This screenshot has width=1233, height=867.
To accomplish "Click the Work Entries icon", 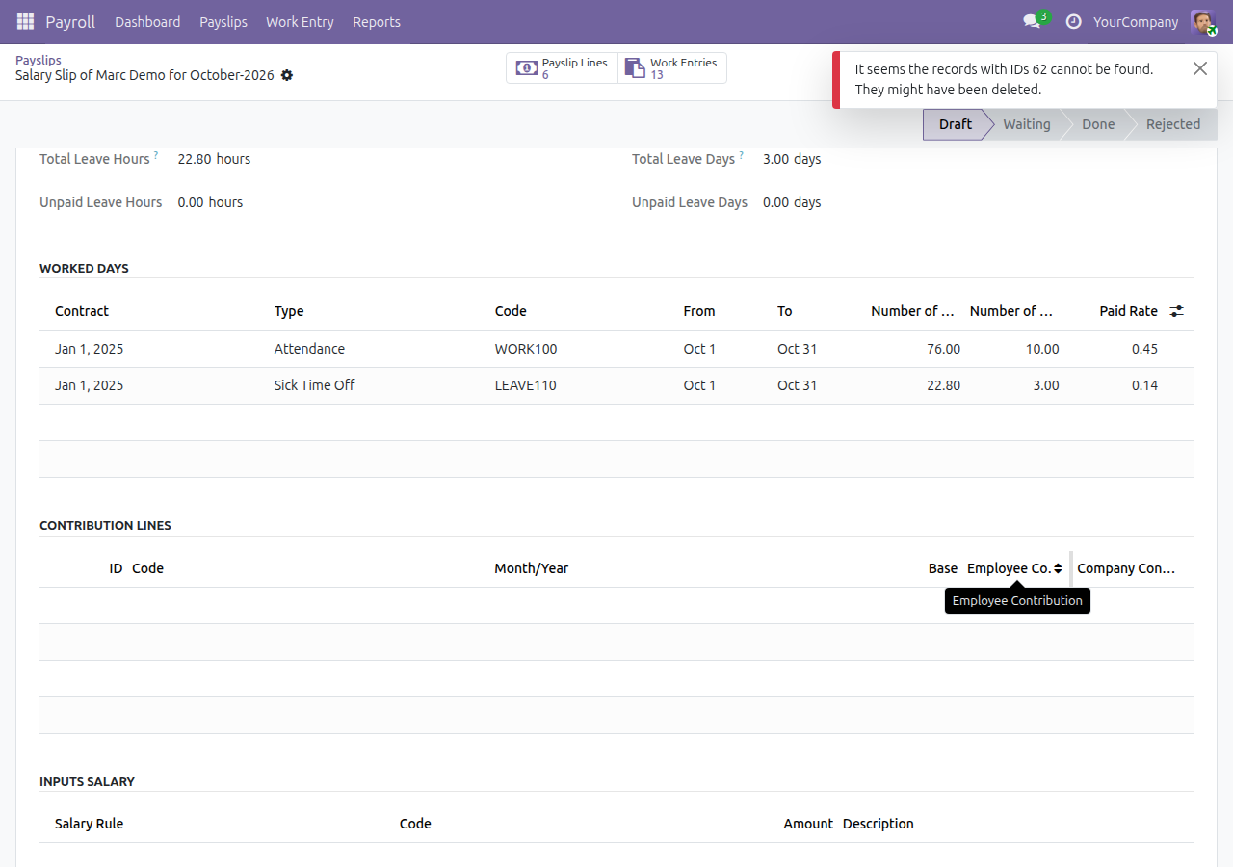I will pos(635,67).
